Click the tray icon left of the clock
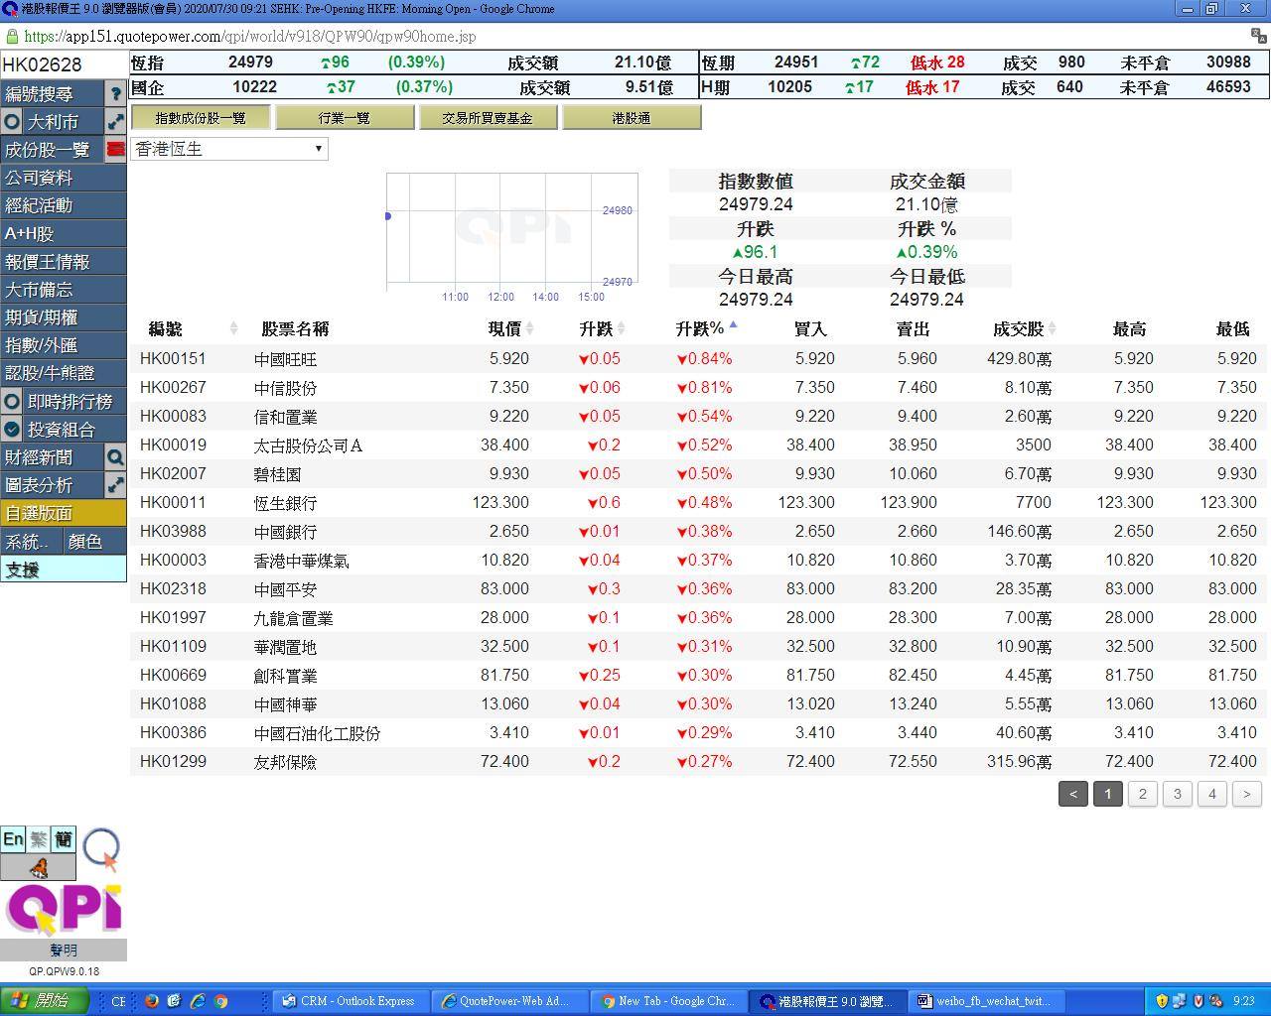This screenshot has width=1271, height=1016. 1215,1001
